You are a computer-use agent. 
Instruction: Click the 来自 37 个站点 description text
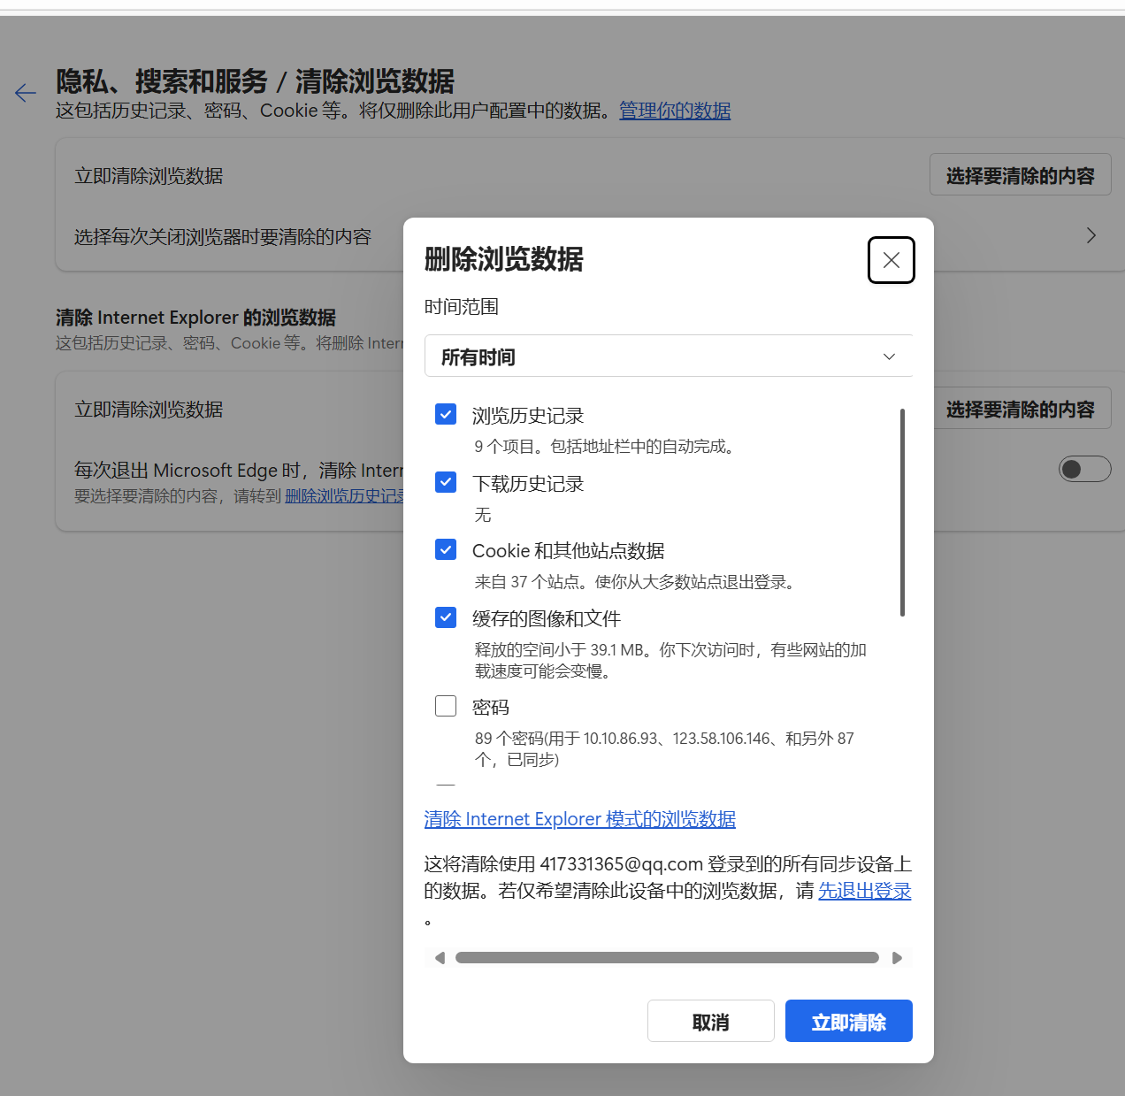[x=637, y=582]
